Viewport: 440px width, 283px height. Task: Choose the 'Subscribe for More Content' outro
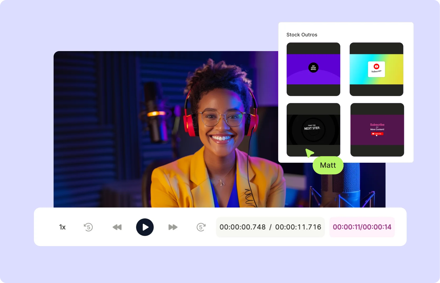pos(377,130)
